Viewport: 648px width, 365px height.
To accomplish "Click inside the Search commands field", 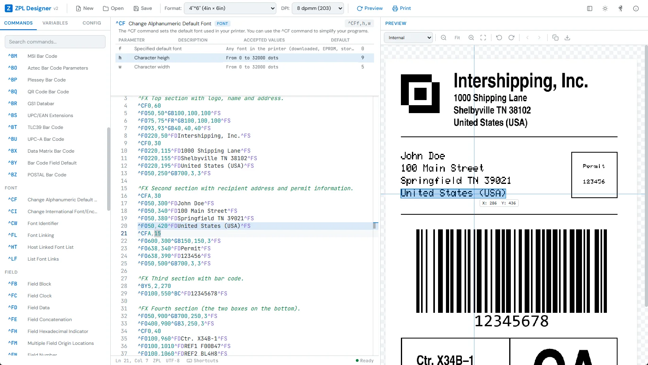I will point(55,42).
